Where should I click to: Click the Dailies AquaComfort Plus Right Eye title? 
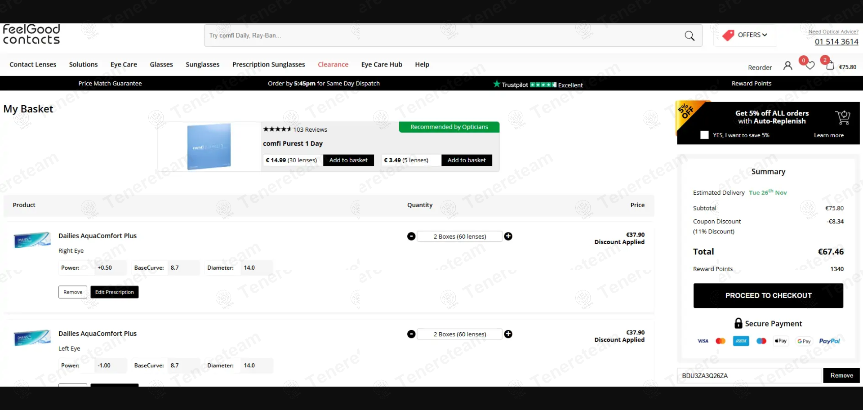tap(98, 236)
